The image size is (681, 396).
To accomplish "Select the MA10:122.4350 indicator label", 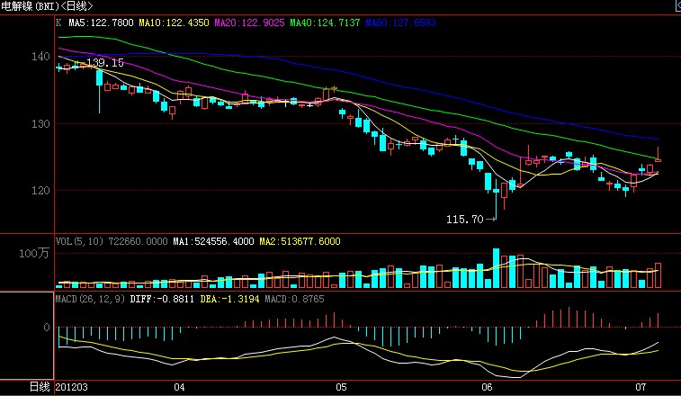I will [x=174, y=22].
